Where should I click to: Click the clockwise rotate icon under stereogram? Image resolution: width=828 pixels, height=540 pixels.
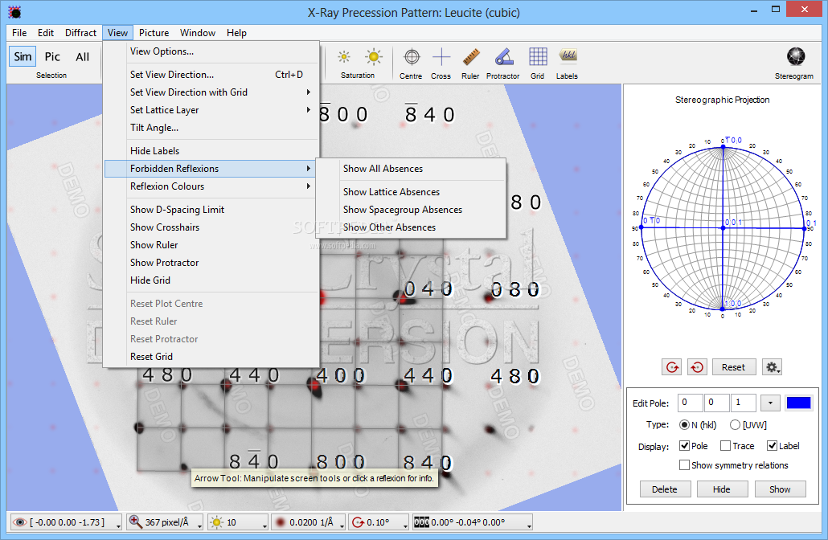pyautogui.click(x=672, y=367)
